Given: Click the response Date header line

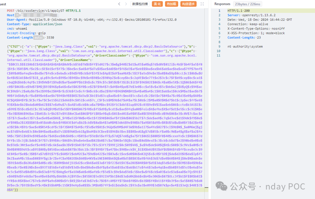Looking at the screenshot, I should tap(260, 20).
